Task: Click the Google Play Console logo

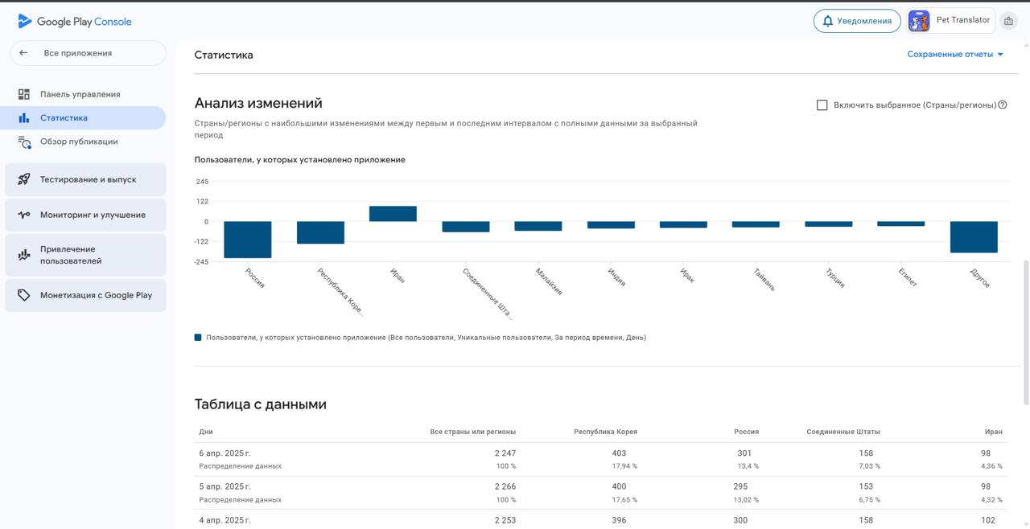Action: (72, 20)
